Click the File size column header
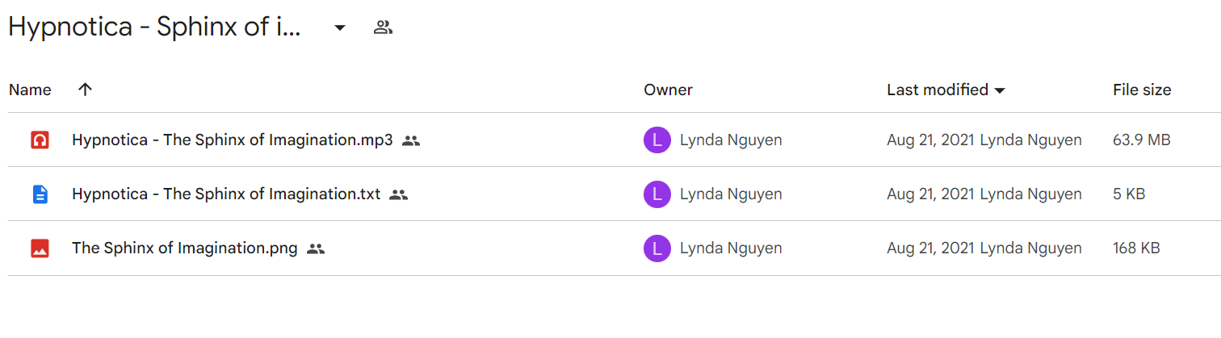 point(1142,90)
